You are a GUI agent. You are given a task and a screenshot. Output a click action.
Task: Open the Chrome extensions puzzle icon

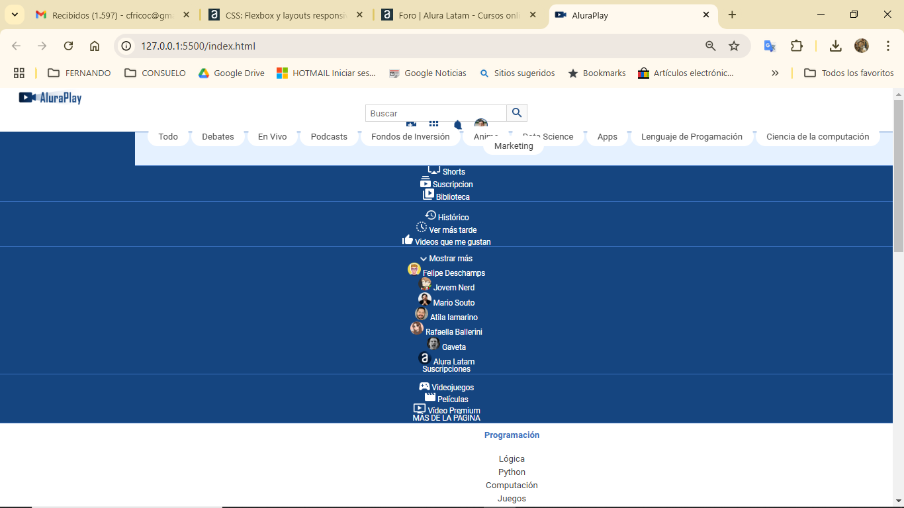(x=797, y=46)
